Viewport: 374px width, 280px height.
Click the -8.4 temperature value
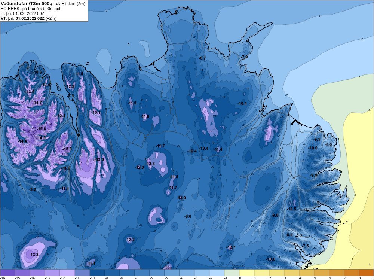289,235
